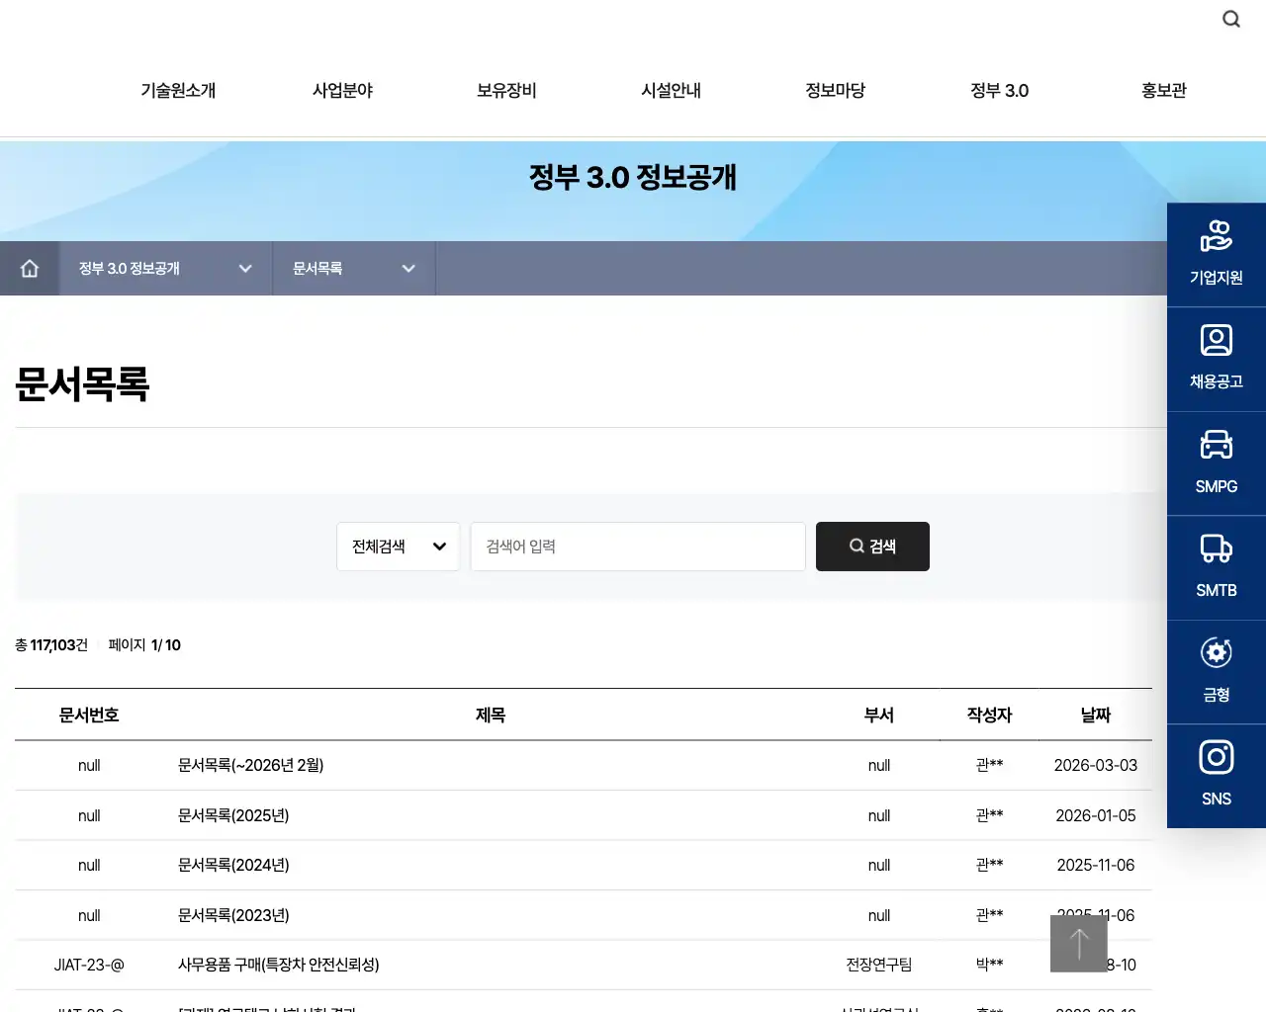
Task: Open the search magnifier icon at top right
Action: pos(1230,19)
